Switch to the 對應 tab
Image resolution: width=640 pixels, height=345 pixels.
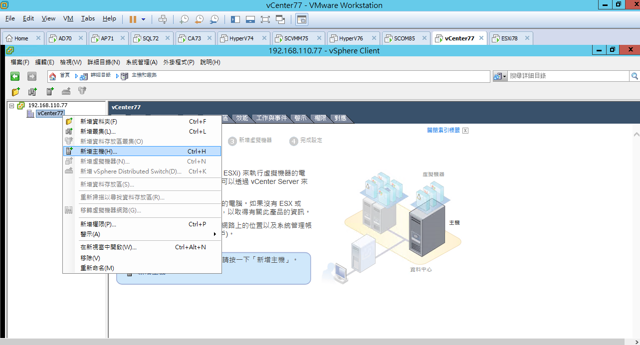pyautogui.click(x=341, y=118)
